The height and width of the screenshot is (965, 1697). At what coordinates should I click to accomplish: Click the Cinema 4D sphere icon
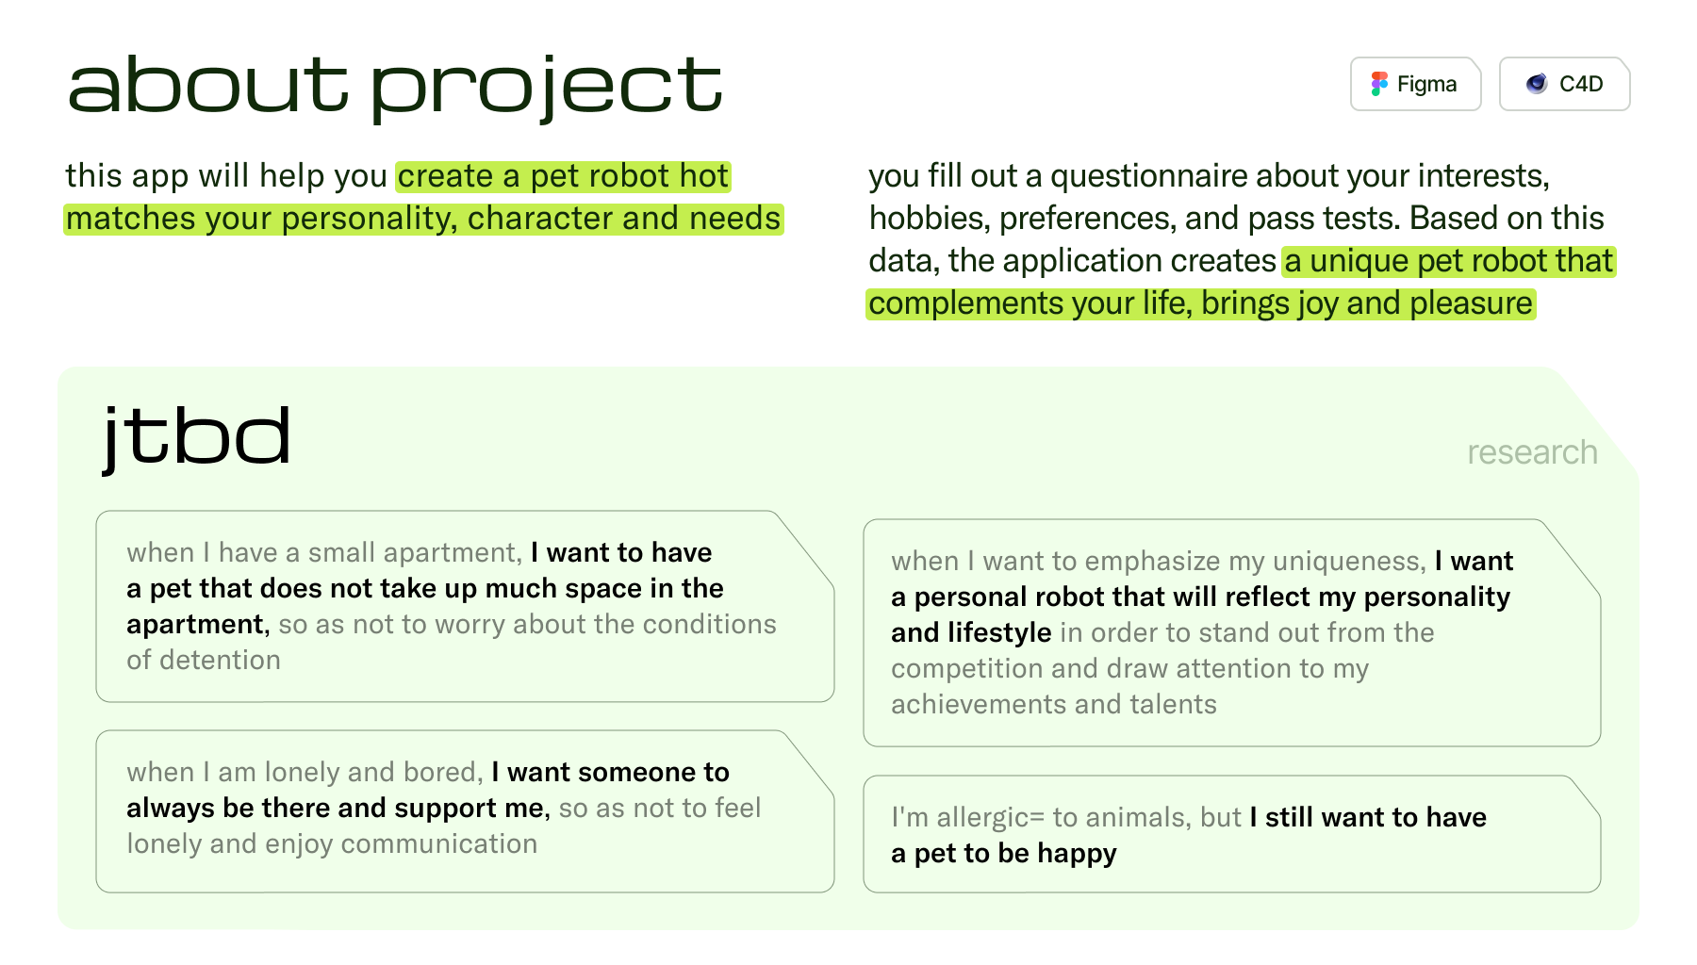coord(1537,84)
